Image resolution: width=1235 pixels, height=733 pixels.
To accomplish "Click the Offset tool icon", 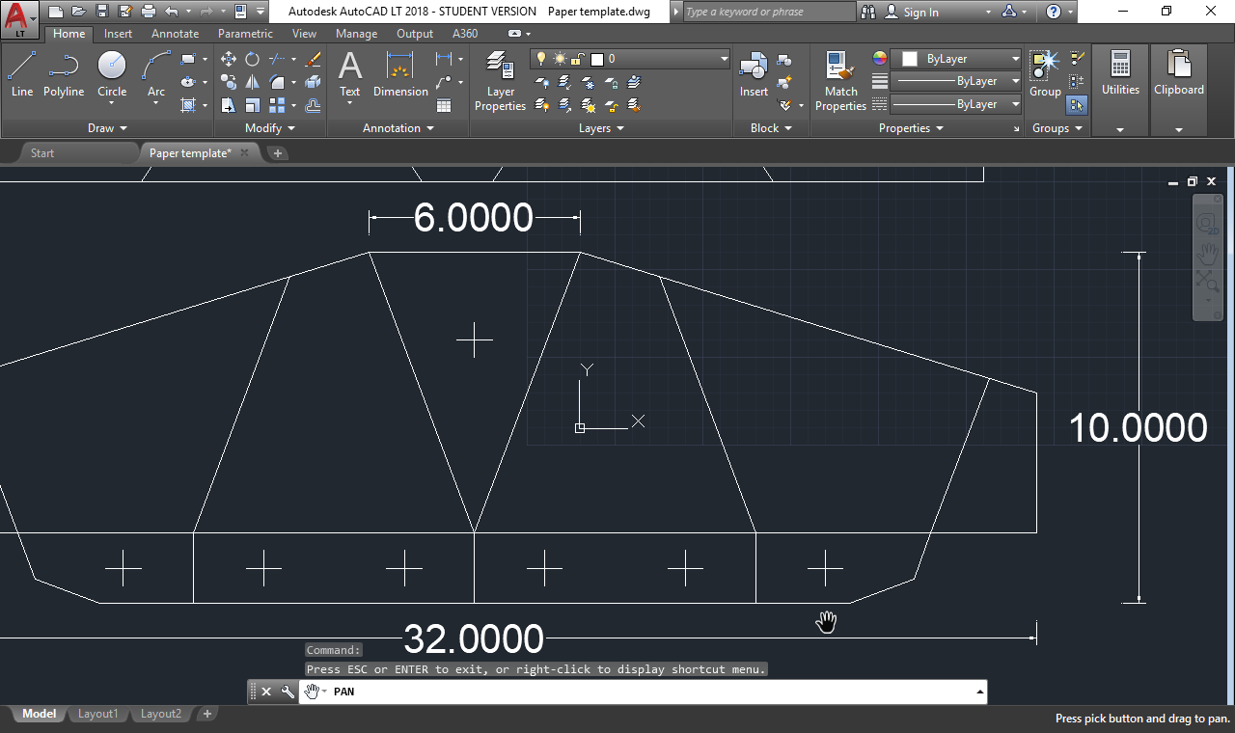I will pyautogui.click(x=313, y=105).
